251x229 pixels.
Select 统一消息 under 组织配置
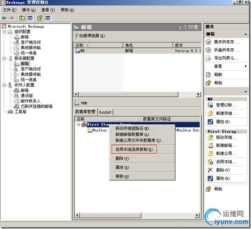pos(28,53)
